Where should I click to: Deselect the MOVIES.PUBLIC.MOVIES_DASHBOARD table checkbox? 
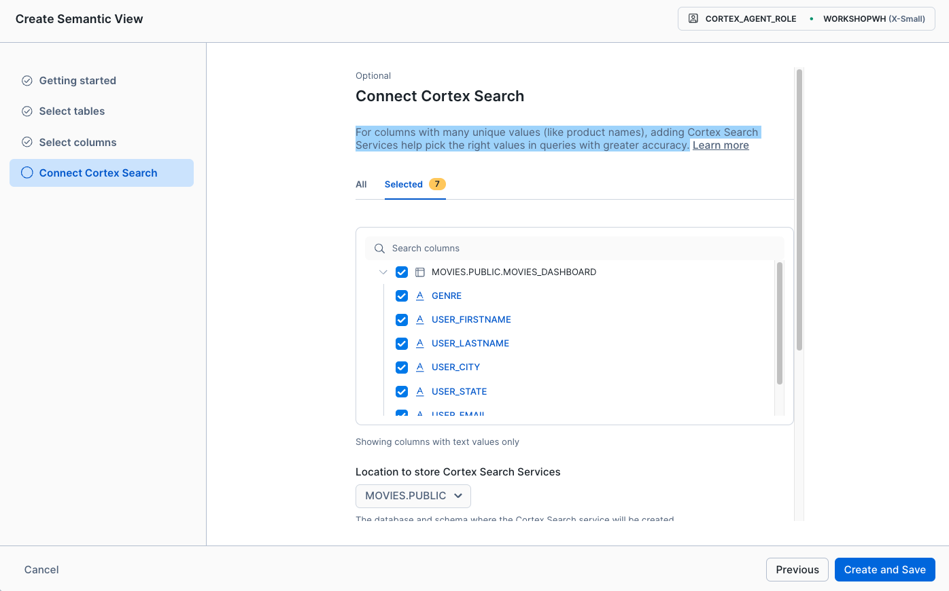coord(402,272)
